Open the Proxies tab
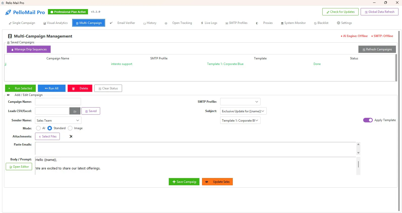The image size is (402, 213). tap(264, 23)
